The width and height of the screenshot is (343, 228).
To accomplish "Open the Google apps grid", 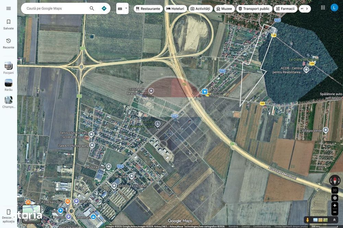I will [323, 8].
